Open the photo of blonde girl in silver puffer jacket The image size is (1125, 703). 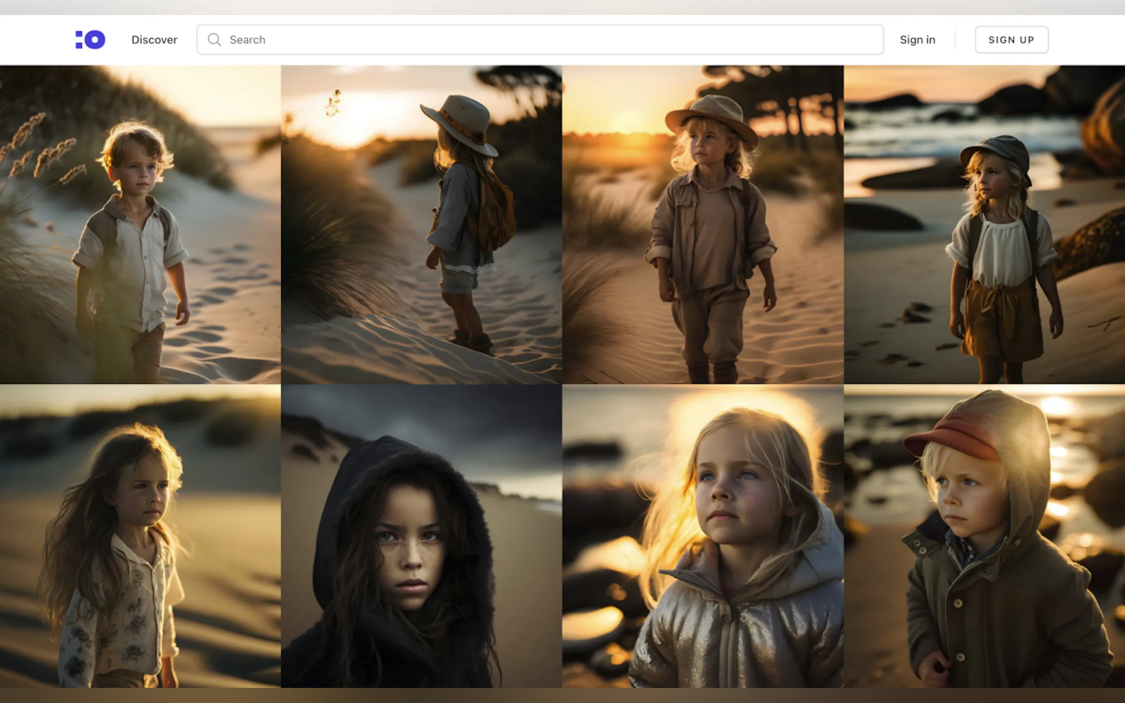[703, 536]
